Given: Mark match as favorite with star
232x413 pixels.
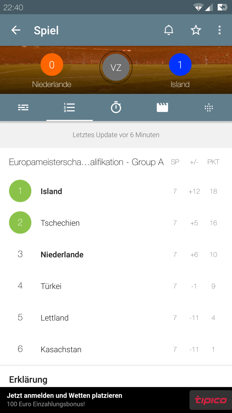Looking at the screenshot, I should (196, 30).
